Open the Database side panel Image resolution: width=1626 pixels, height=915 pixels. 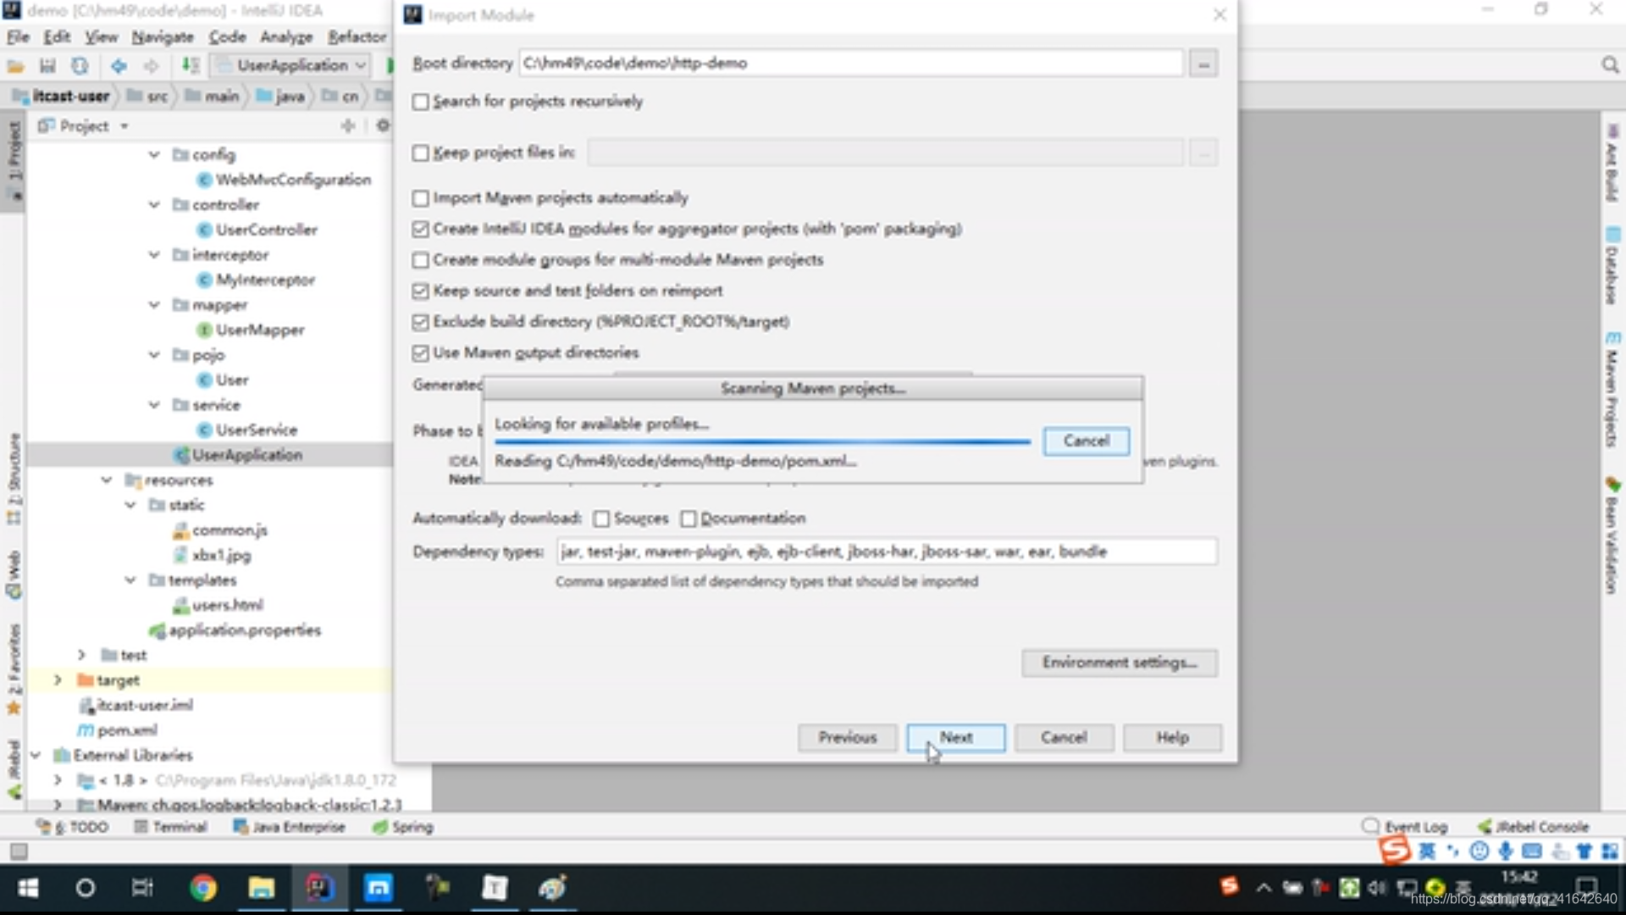point(1612,267)
